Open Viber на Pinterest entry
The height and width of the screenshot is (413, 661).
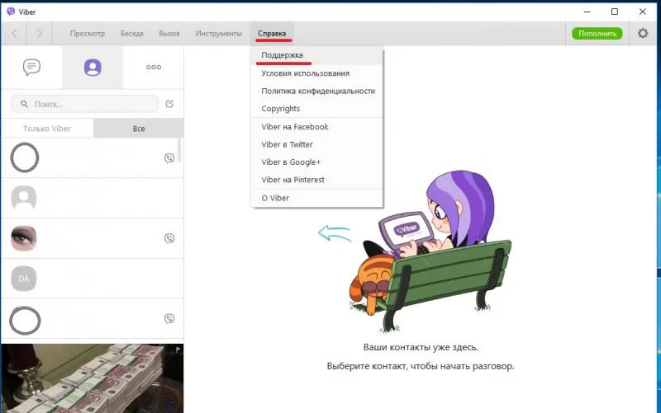pyautogui.click(x=317, y=180)
